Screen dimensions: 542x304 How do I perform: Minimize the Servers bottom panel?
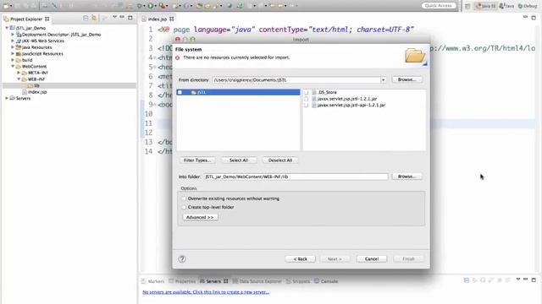click(525, 280)
